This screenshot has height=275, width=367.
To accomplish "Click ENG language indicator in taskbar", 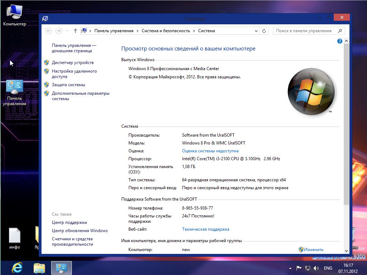I will 328,268.
